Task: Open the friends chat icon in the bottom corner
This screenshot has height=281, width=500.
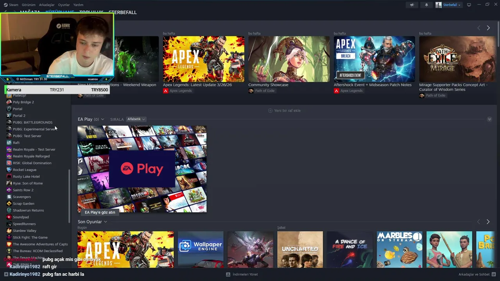Action: 494,274
